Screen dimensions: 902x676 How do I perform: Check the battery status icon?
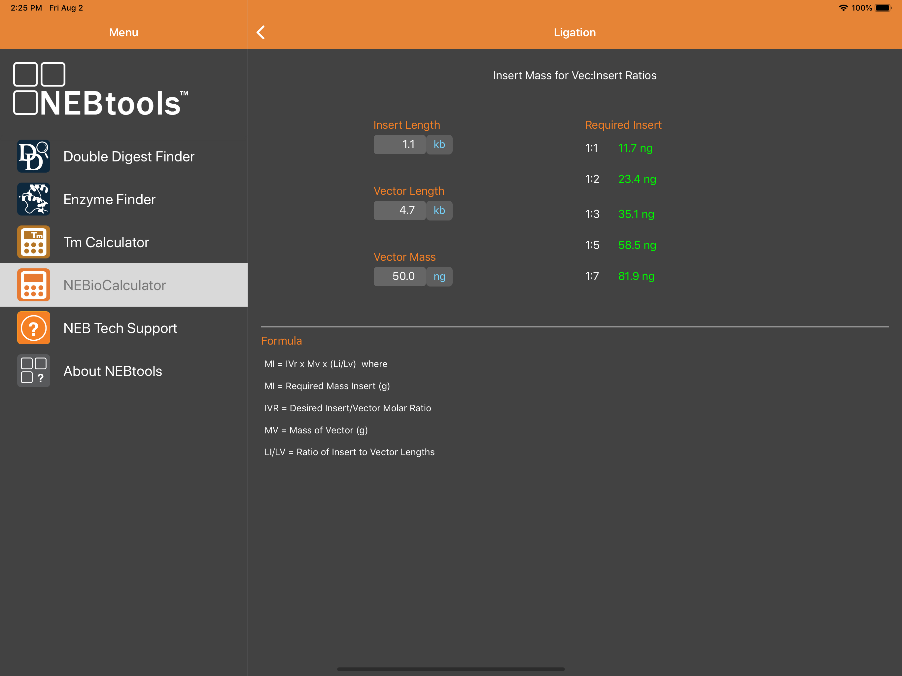point(883,8)
